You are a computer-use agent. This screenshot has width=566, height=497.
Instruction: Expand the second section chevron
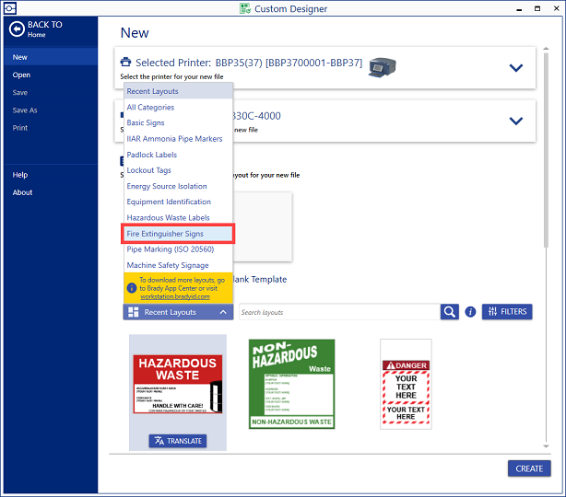(x=515, y=121)
